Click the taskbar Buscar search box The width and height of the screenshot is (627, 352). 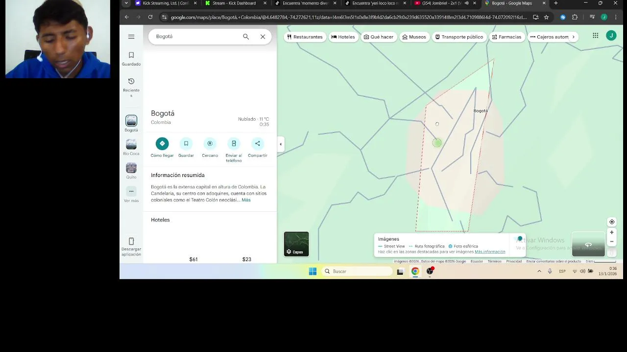point(358,271)
